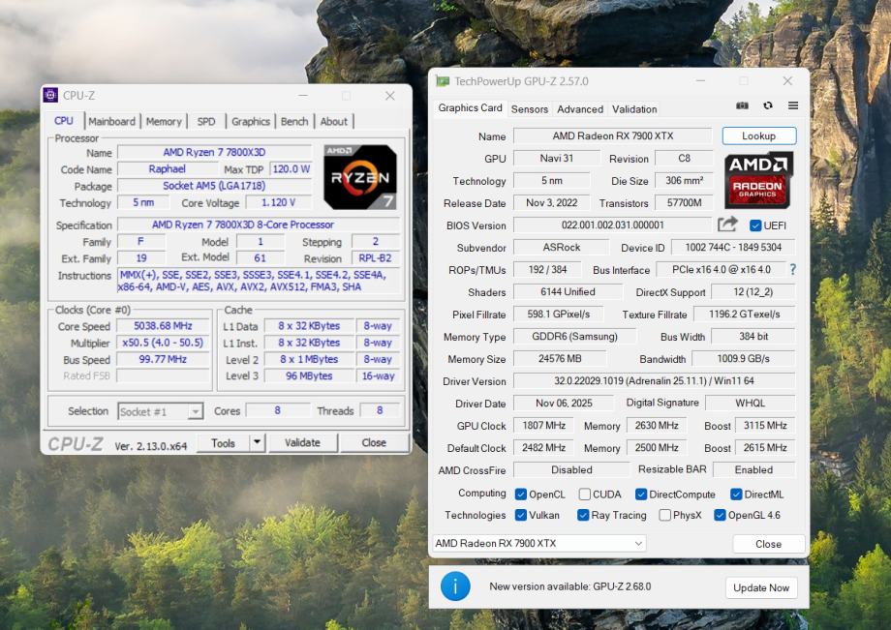Screen dimensions: 891x630
Task: Click the Lookup button
Action: pos(758,135)
